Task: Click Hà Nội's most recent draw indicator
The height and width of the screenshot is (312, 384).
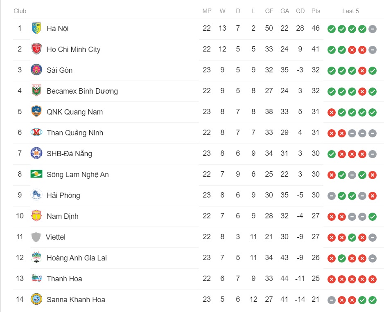Action: [372, 29]
